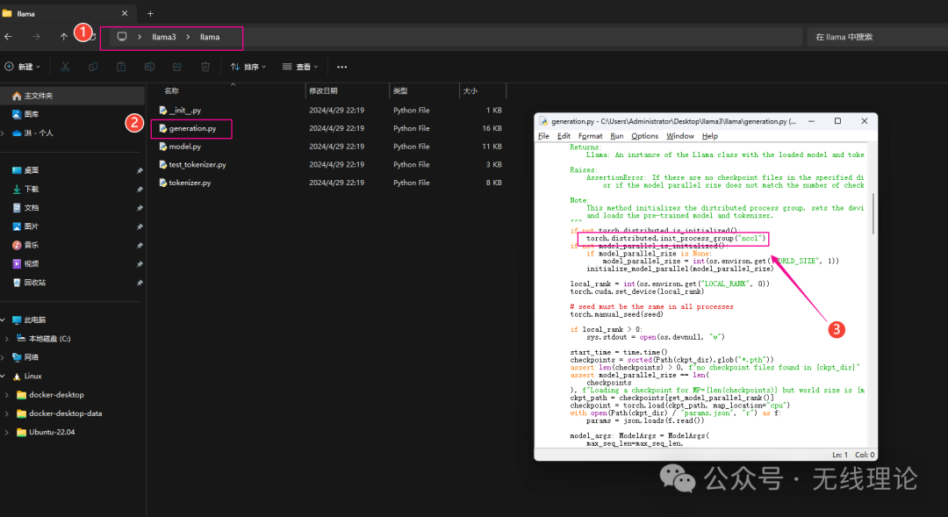This screenshot has width=948, height=517.
Task: Click the pin icon next to 下载
Action: pos(140,190)
